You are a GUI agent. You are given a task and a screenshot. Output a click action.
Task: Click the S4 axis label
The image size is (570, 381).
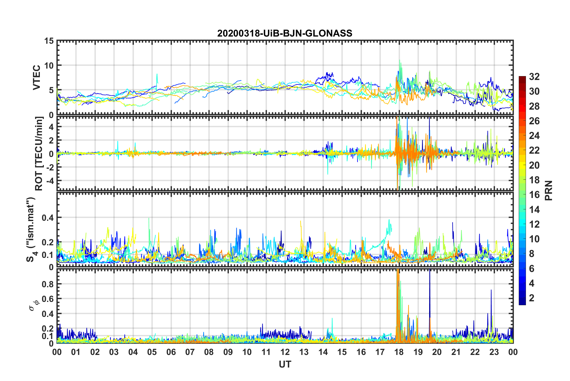coord(31,230)
